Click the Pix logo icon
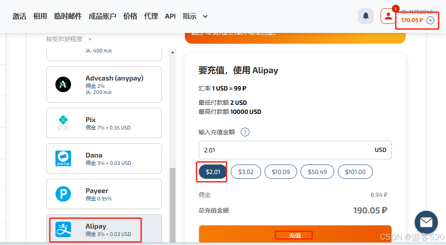Viewport: 446px width, 245px height. click(63, 123)
